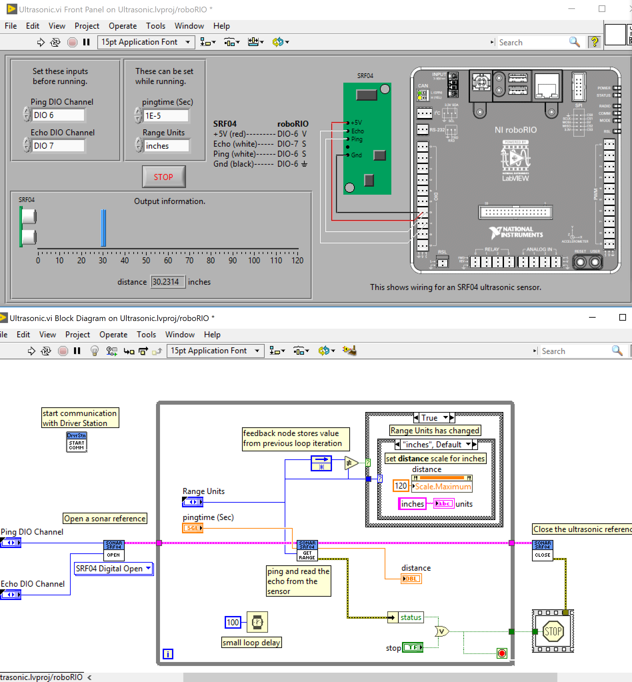Open Reorder menu in Front Panel toolbar
The image size is (632, 682).
click(280, 42)
